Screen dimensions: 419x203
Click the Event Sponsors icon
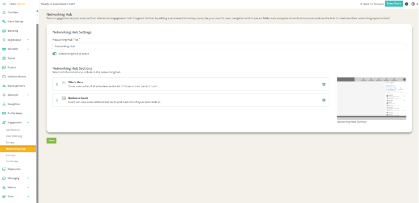pyautogui.click(x=4, y=85)
